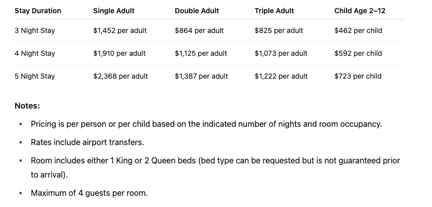Click the Stay Duration column header
The width and height of the screenshot is (432, 207).
[x=38, y=11]
